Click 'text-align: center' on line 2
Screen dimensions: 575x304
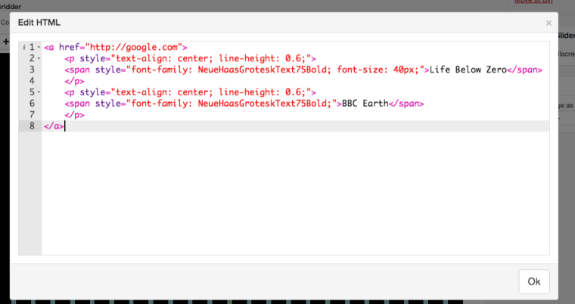click(160, 59)
